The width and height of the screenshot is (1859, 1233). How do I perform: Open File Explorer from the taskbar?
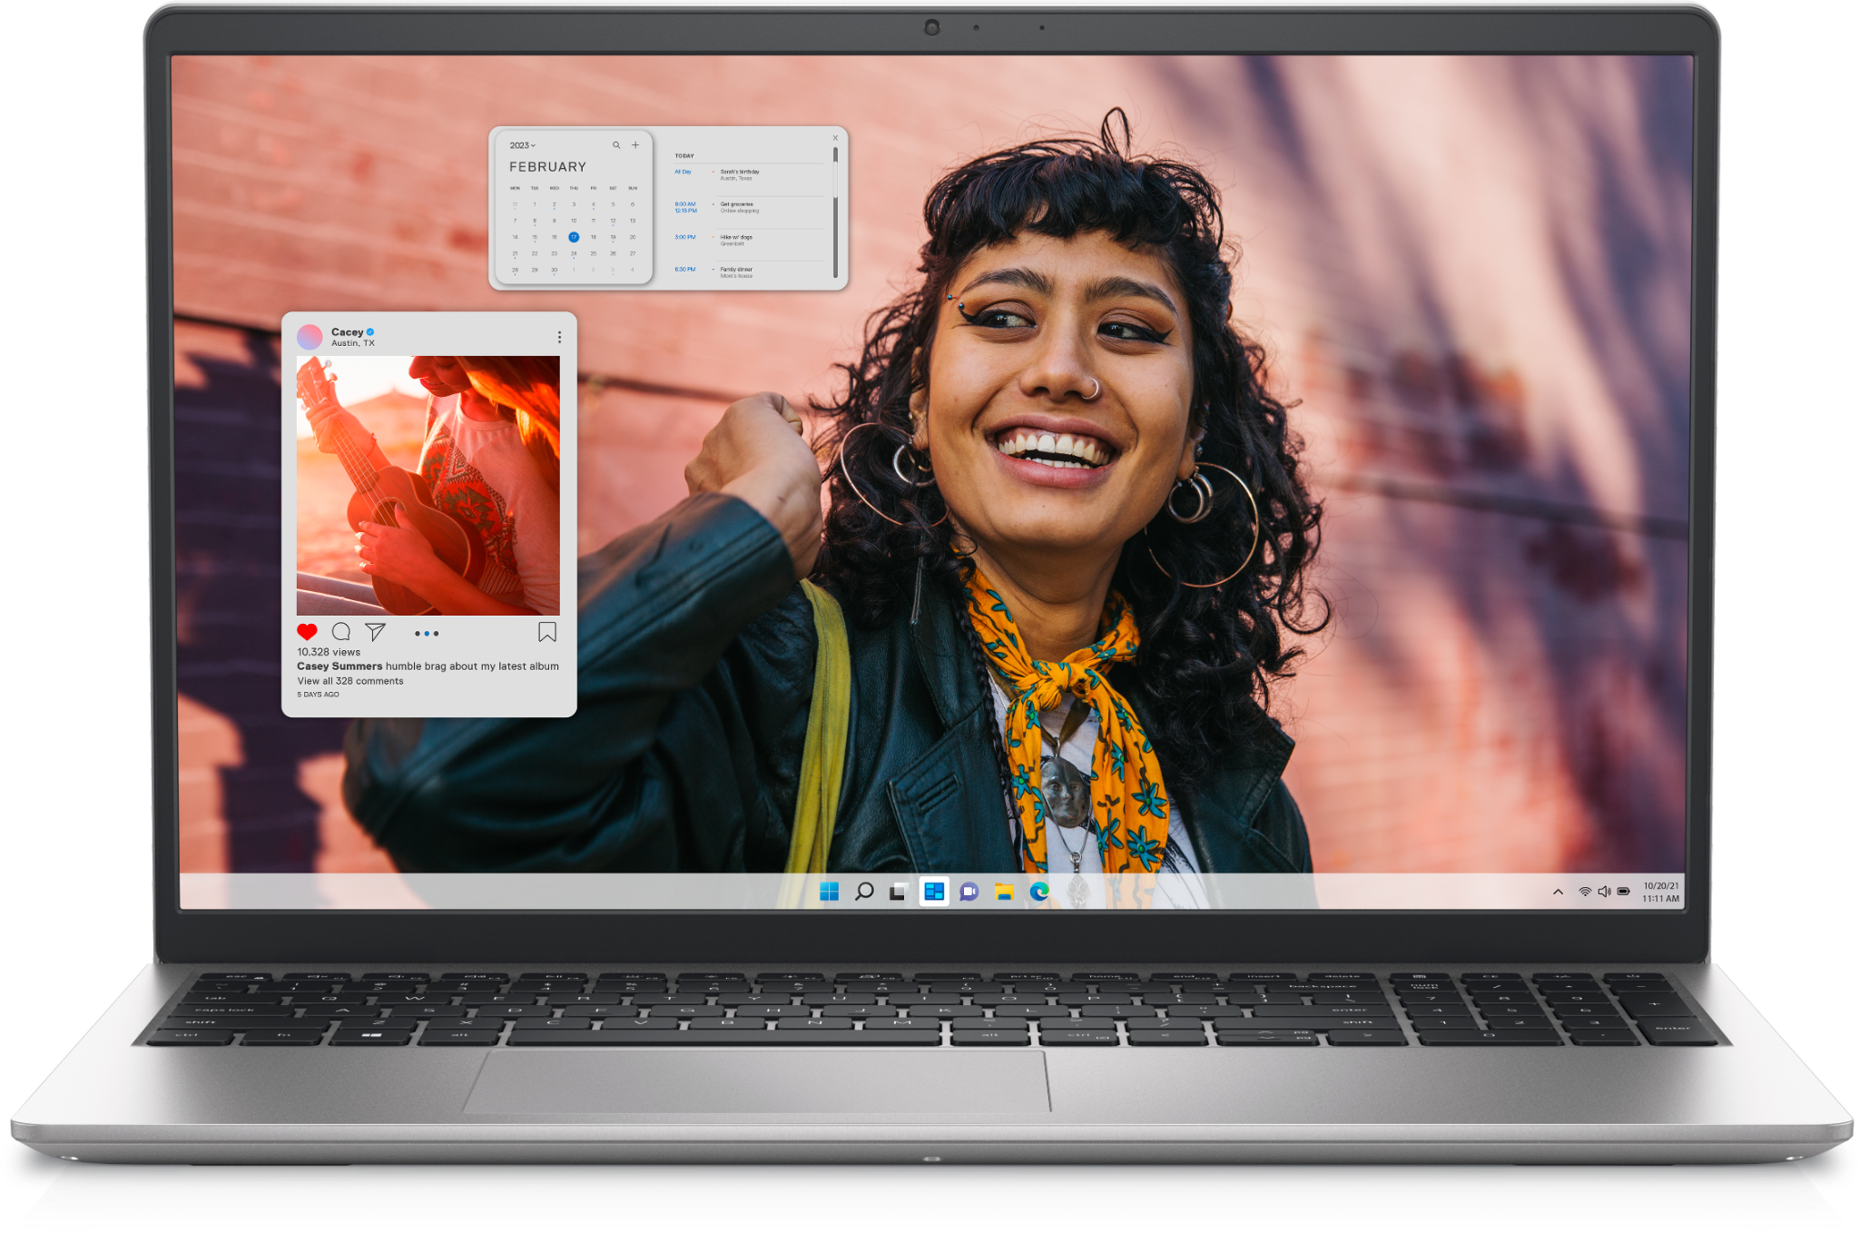click(x=1003, y=892)
